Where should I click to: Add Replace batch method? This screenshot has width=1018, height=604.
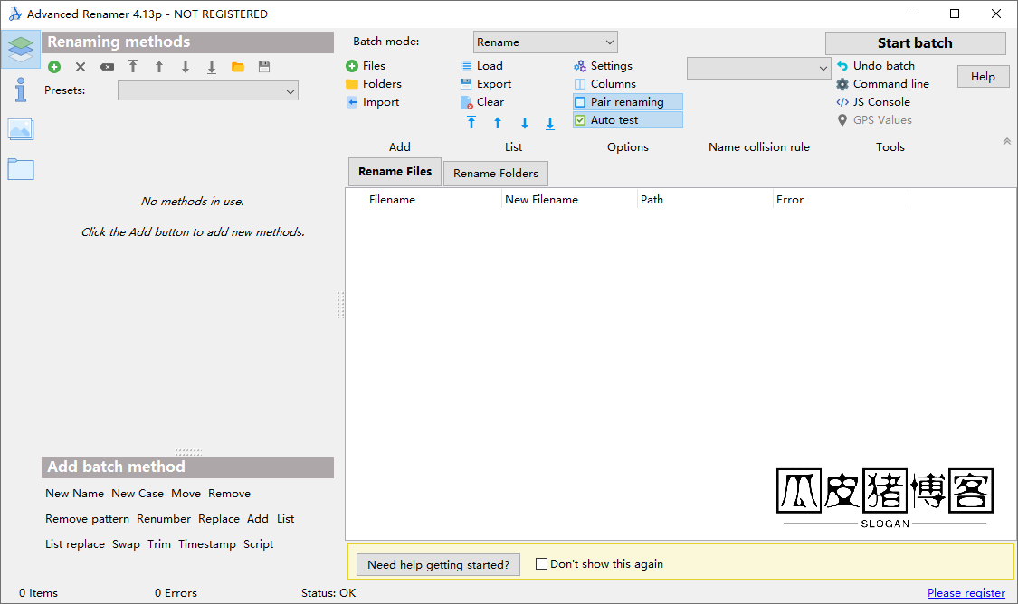[x=219, y=518]
